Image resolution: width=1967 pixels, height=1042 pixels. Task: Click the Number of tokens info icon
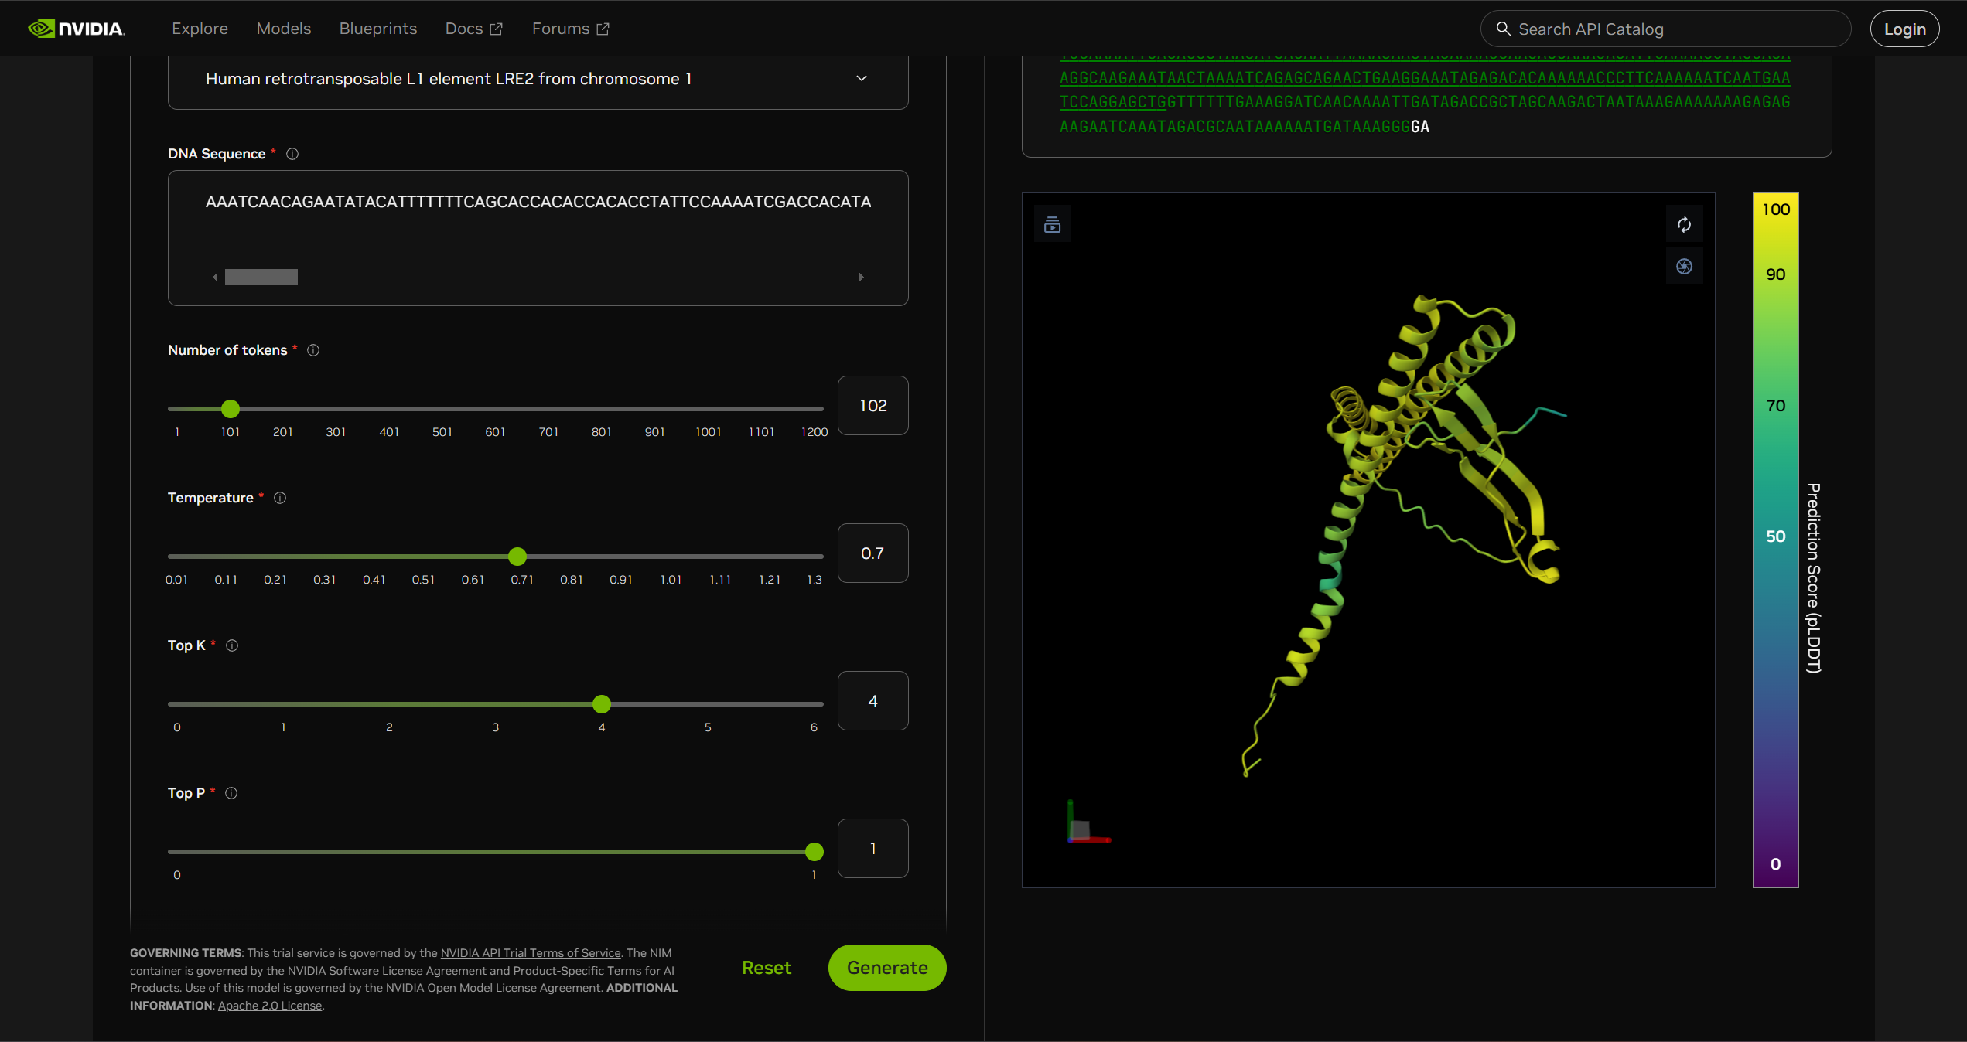(x=313, y=350)
